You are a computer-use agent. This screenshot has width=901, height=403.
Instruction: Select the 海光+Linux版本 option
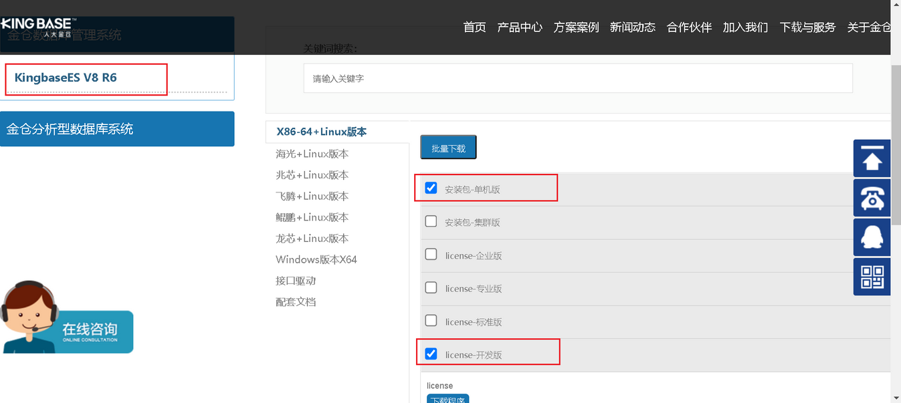pyautogui.click(x=312, y=153)
